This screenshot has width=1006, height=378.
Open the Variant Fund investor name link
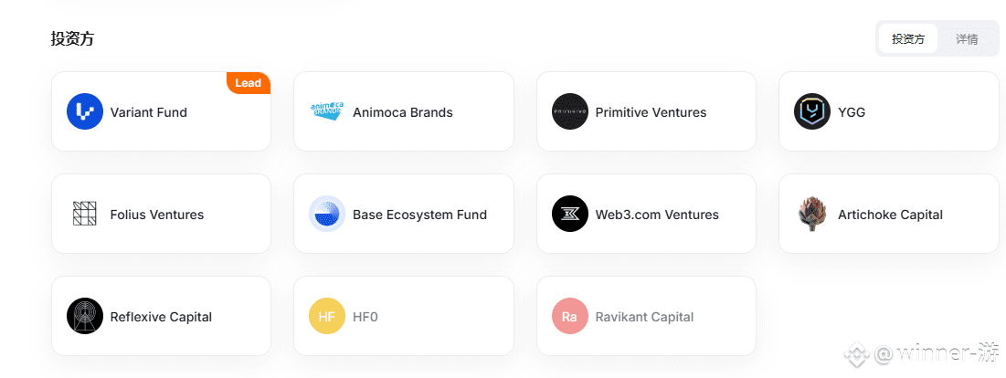click(149, 112)
